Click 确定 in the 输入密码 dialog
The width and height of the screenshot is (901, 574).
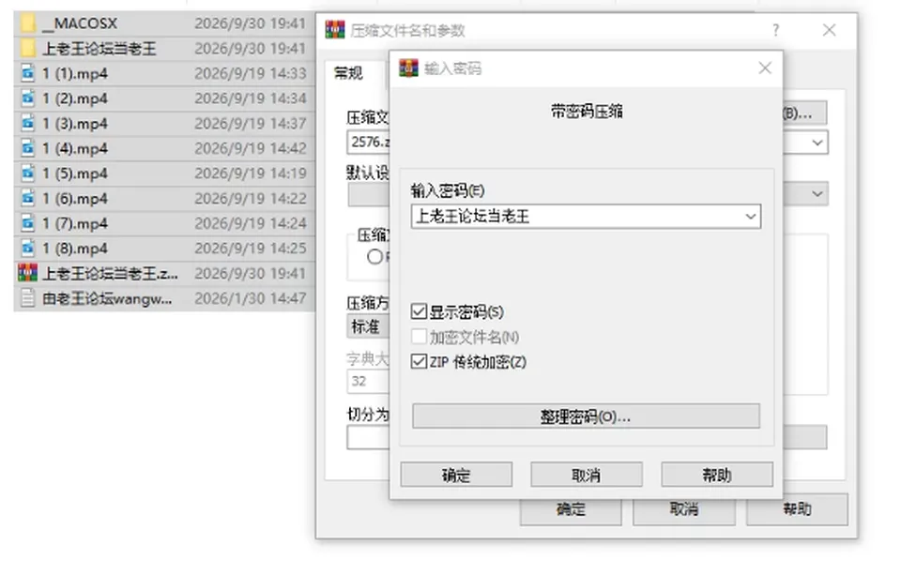click(x=456, y=475)
